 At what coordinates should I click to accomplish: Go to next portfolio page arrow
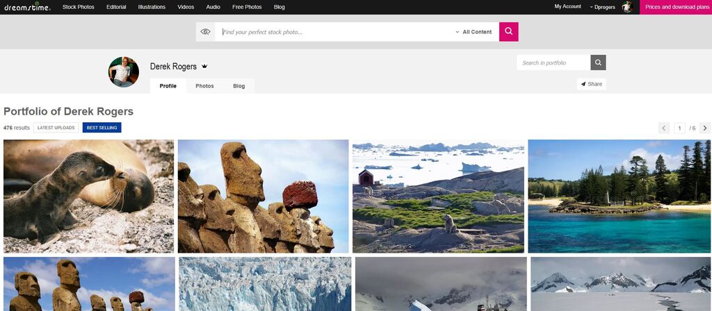[x=705, y=128]
